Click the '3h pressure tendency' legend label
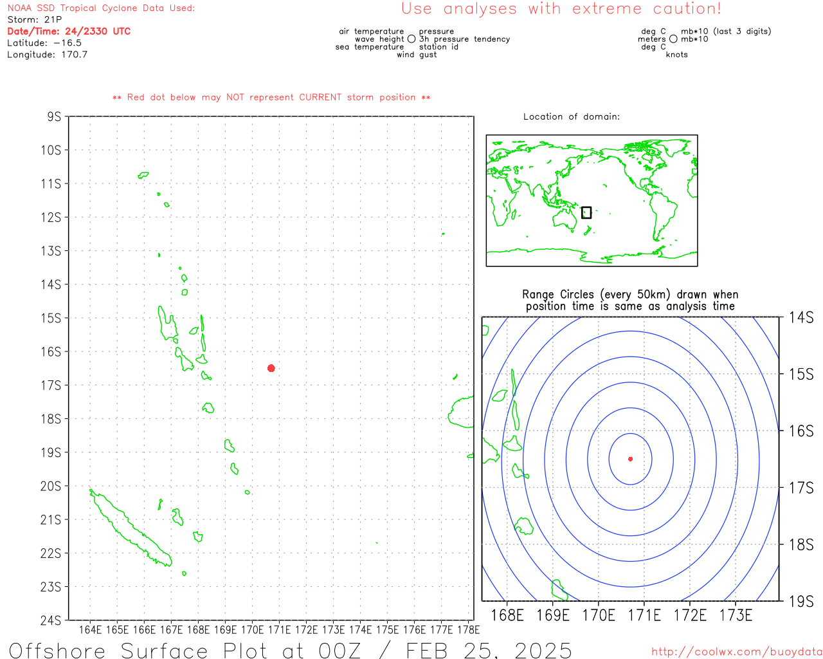The width and height of the screenshot is (823, 659). tap(465, 39)
